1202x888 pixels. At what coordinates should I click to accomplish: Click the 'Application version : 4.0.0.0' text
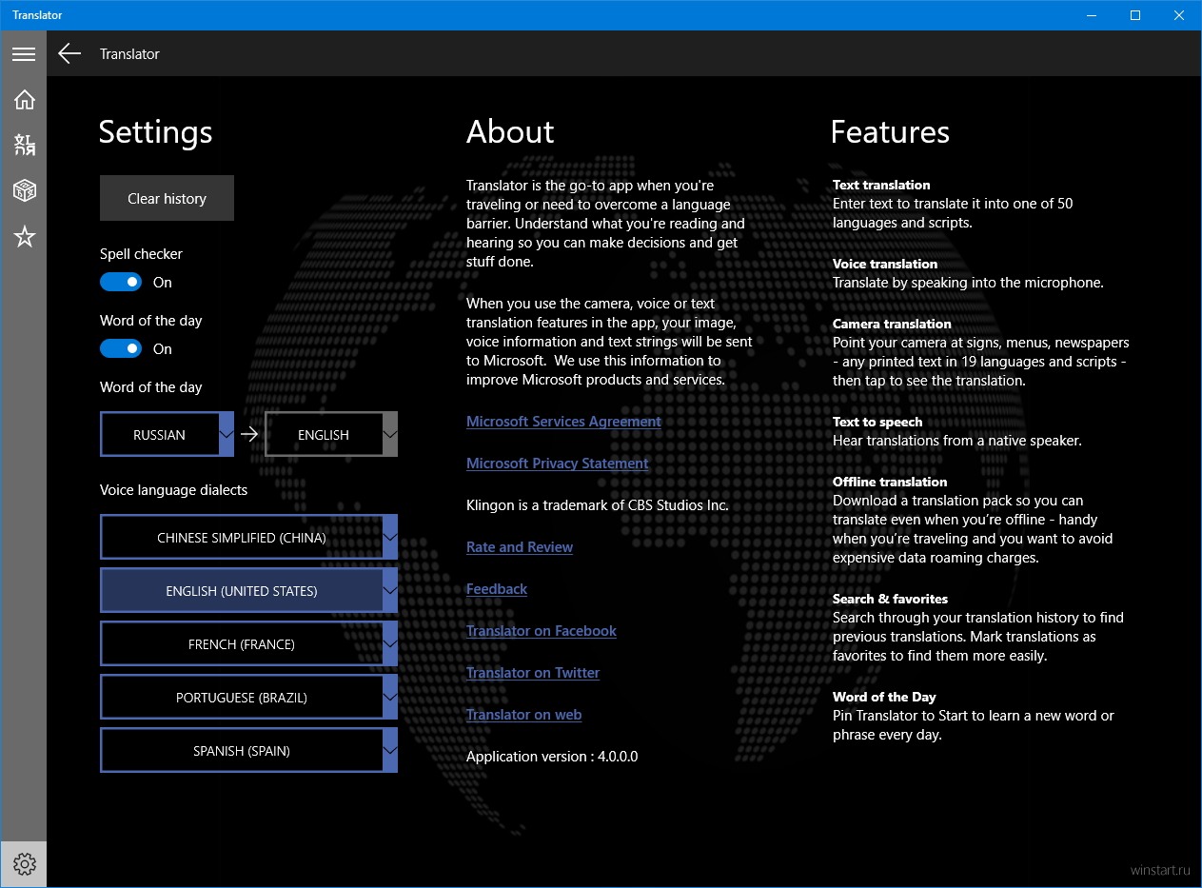552,757
